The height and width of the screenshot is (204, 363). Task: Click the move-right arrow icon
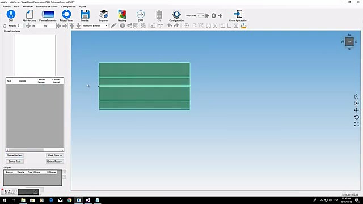pos(65,25)
